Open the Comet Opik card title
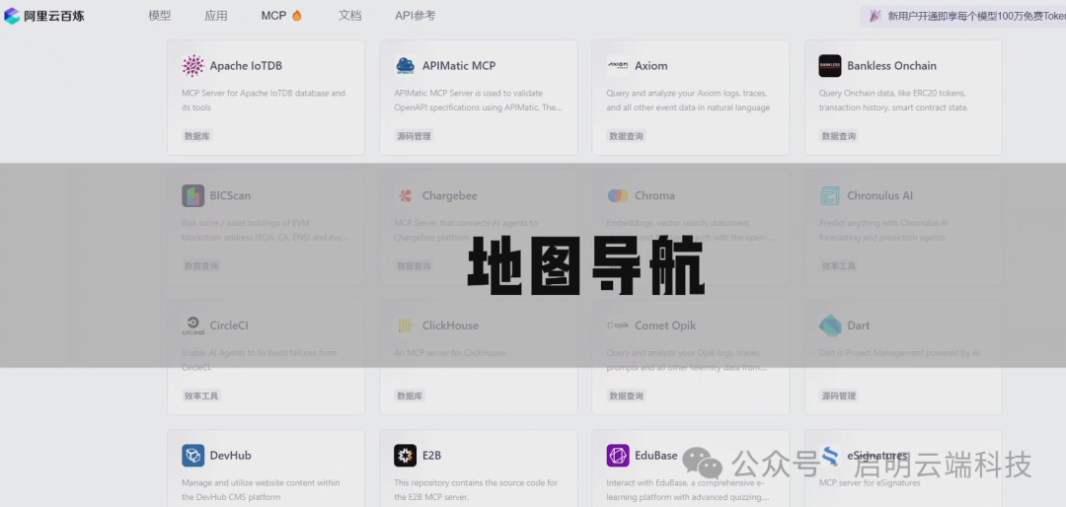The height and width of the screenshot is (507, 1066). [x=665, y=326]
